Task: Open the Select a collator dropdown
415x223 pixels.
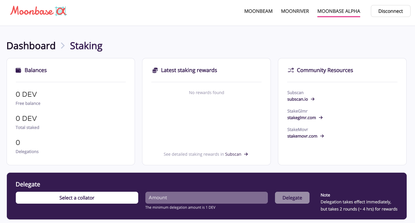Action: 77,198
